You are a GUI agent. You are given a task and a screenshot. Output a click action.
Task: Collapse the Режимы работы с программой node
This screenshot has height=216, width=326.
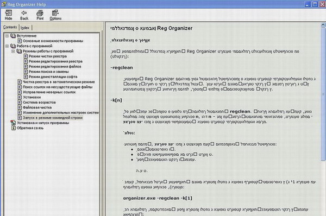coord(13,51)
